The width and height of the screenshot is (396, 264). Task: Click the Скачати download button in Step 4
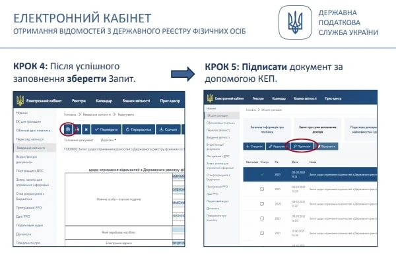click(168, 129)
